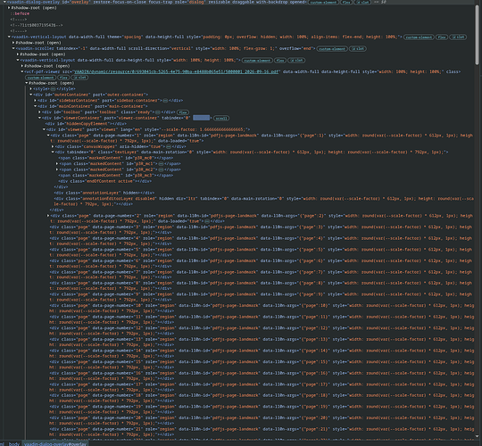The image size is (482, 446).
Task: Click the ellipsis badge in canvasWrapper div
Action: [168, 147]
